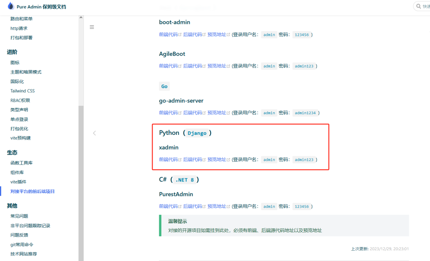This screenshot has height=261, width=430.
Task: Click the Go heading badge
Action: click(x=164, y=86)
